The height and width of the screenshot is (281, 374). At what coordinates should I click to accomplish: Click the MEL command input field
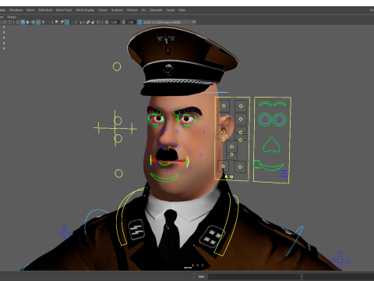point(254,276)
